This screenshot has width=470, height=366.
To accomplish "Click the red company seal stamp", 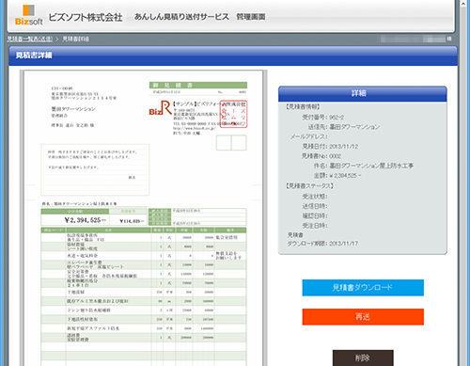I will [233, 114].
